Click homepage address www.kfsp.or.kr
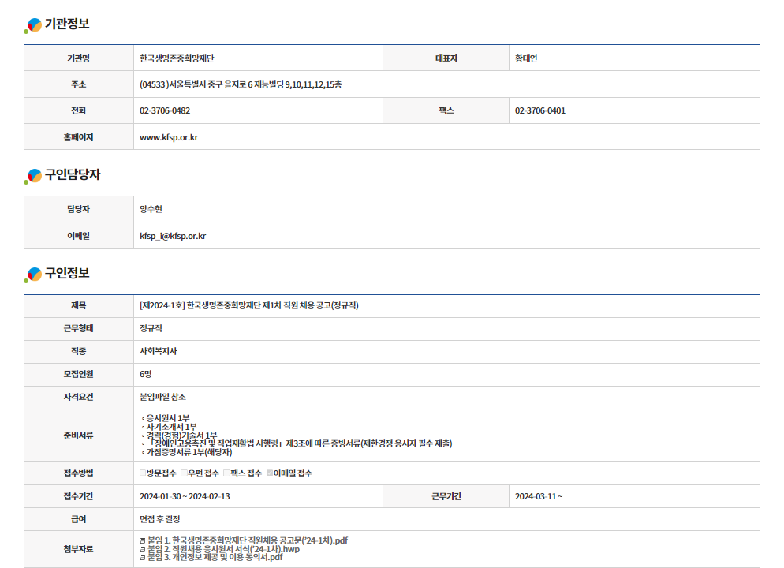The height and width of the screenshot is (568, 784). (x=169, y=137)
